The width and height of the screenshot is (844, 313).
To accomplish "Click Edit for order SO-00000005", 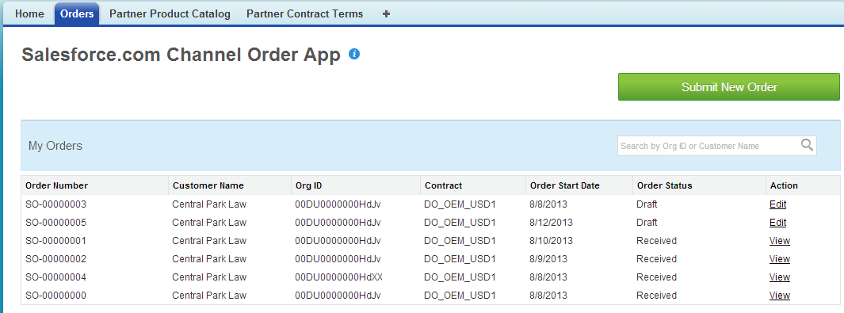I will click(x=777, y=222).
